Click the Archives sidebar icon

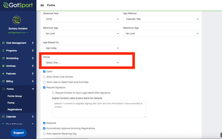click(3, 66)
